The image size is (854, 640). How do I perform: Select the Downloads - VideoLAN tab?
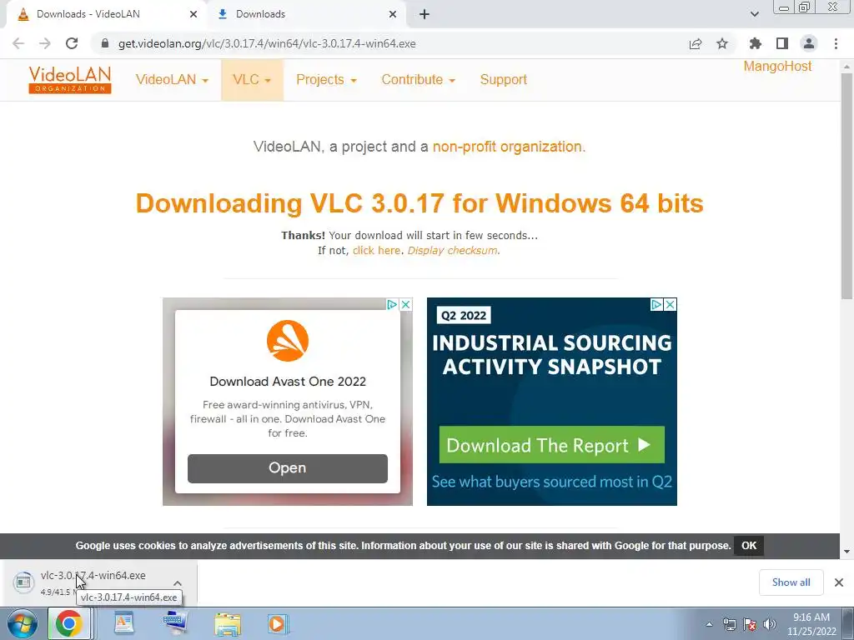(106, 14)
